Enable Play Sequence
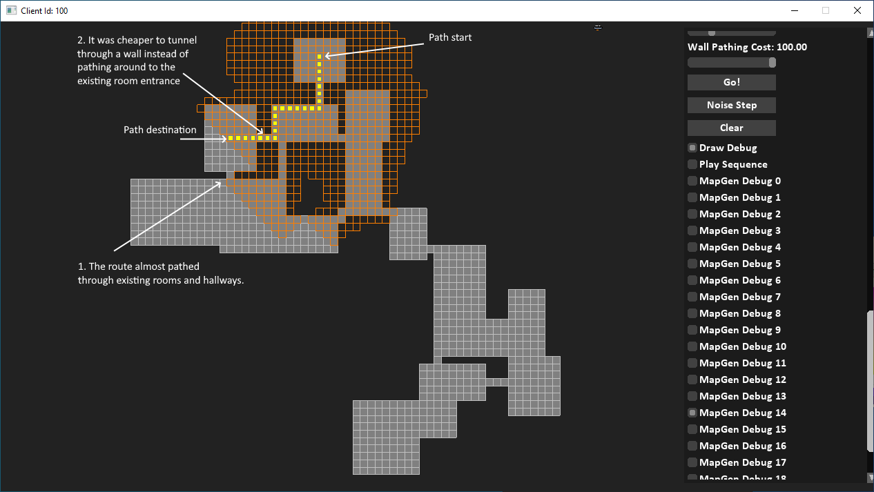874x492 pixels. [x=692, y=164]
